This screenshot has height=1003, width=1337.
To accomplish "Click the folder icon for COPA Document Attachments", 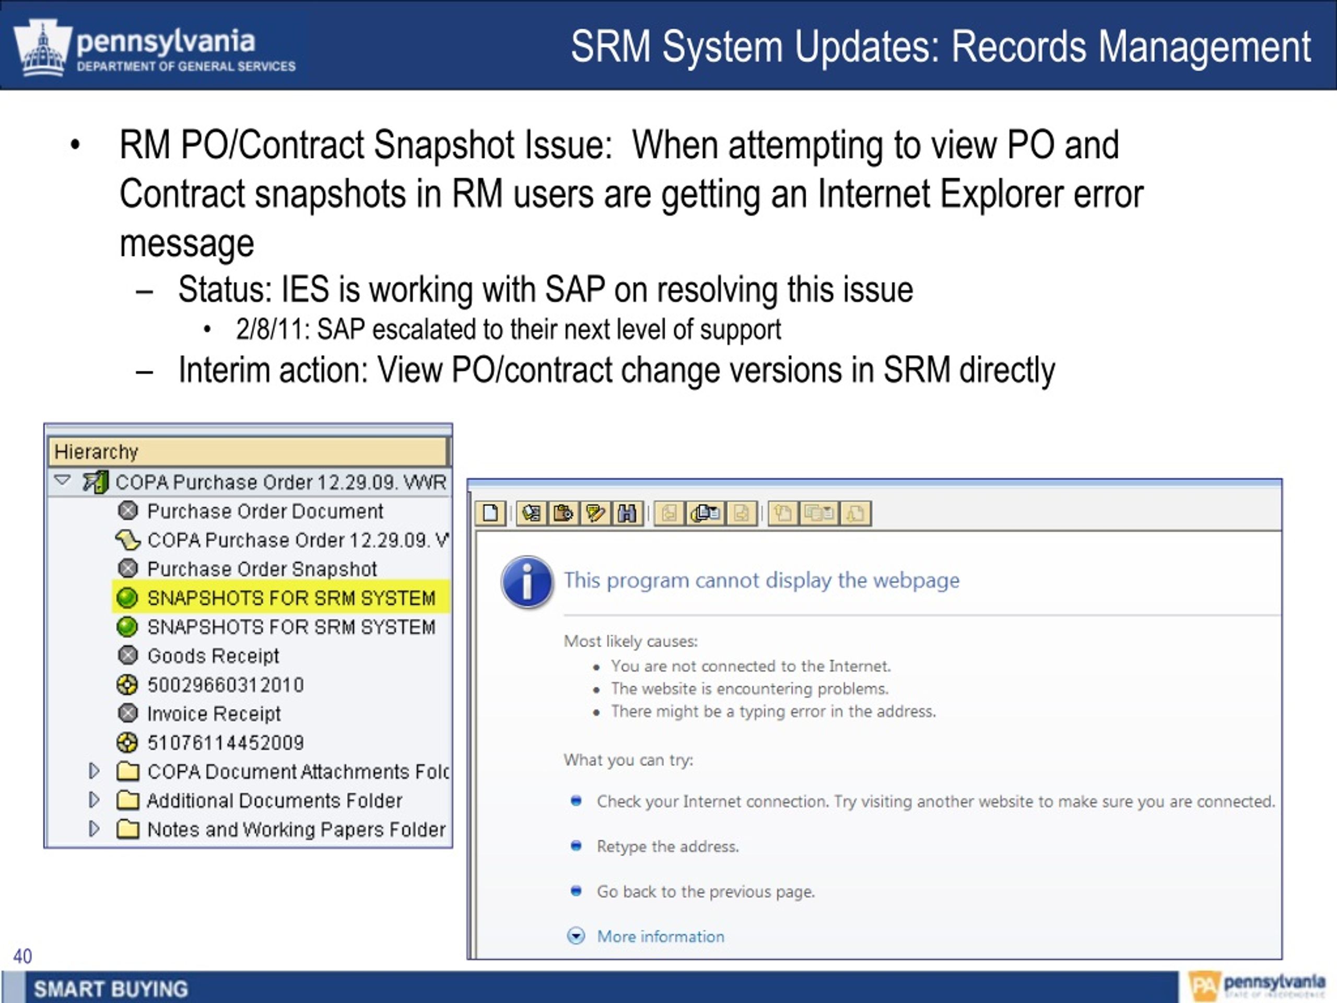I will pyautogui.click(x=127, y=772).
